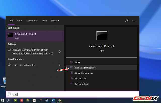Choose Open file location

pyautogui.click(x=102, y=73)
